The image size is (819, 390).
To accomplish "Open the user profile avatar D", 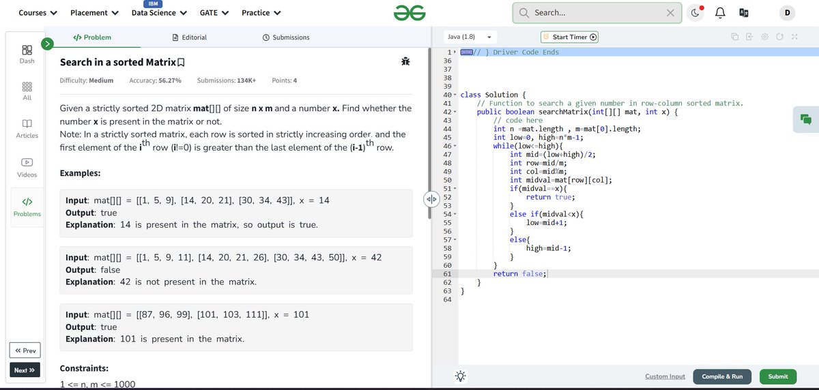I will coord(787,13).
